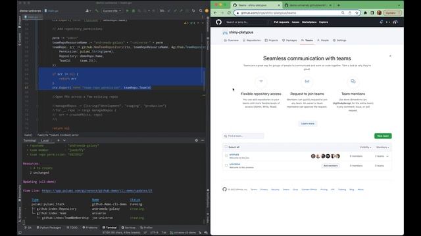Go back in the Chrome browser
The height and width of the screenshot is (236, 421).
(215, 12)
